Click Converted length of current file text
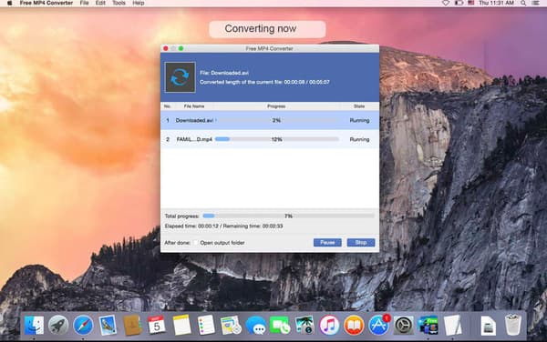 point(264,82)
